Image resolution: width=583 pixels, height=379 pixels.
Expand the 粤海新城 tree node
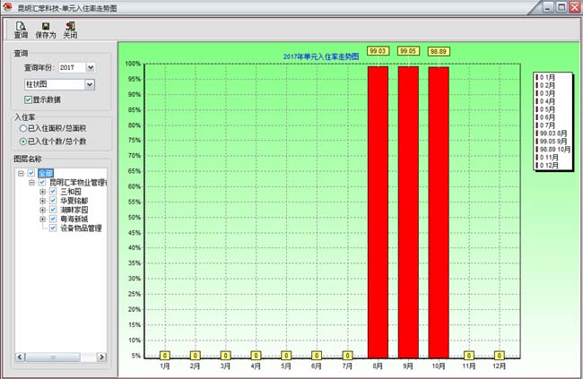click(x=43, y=219)
